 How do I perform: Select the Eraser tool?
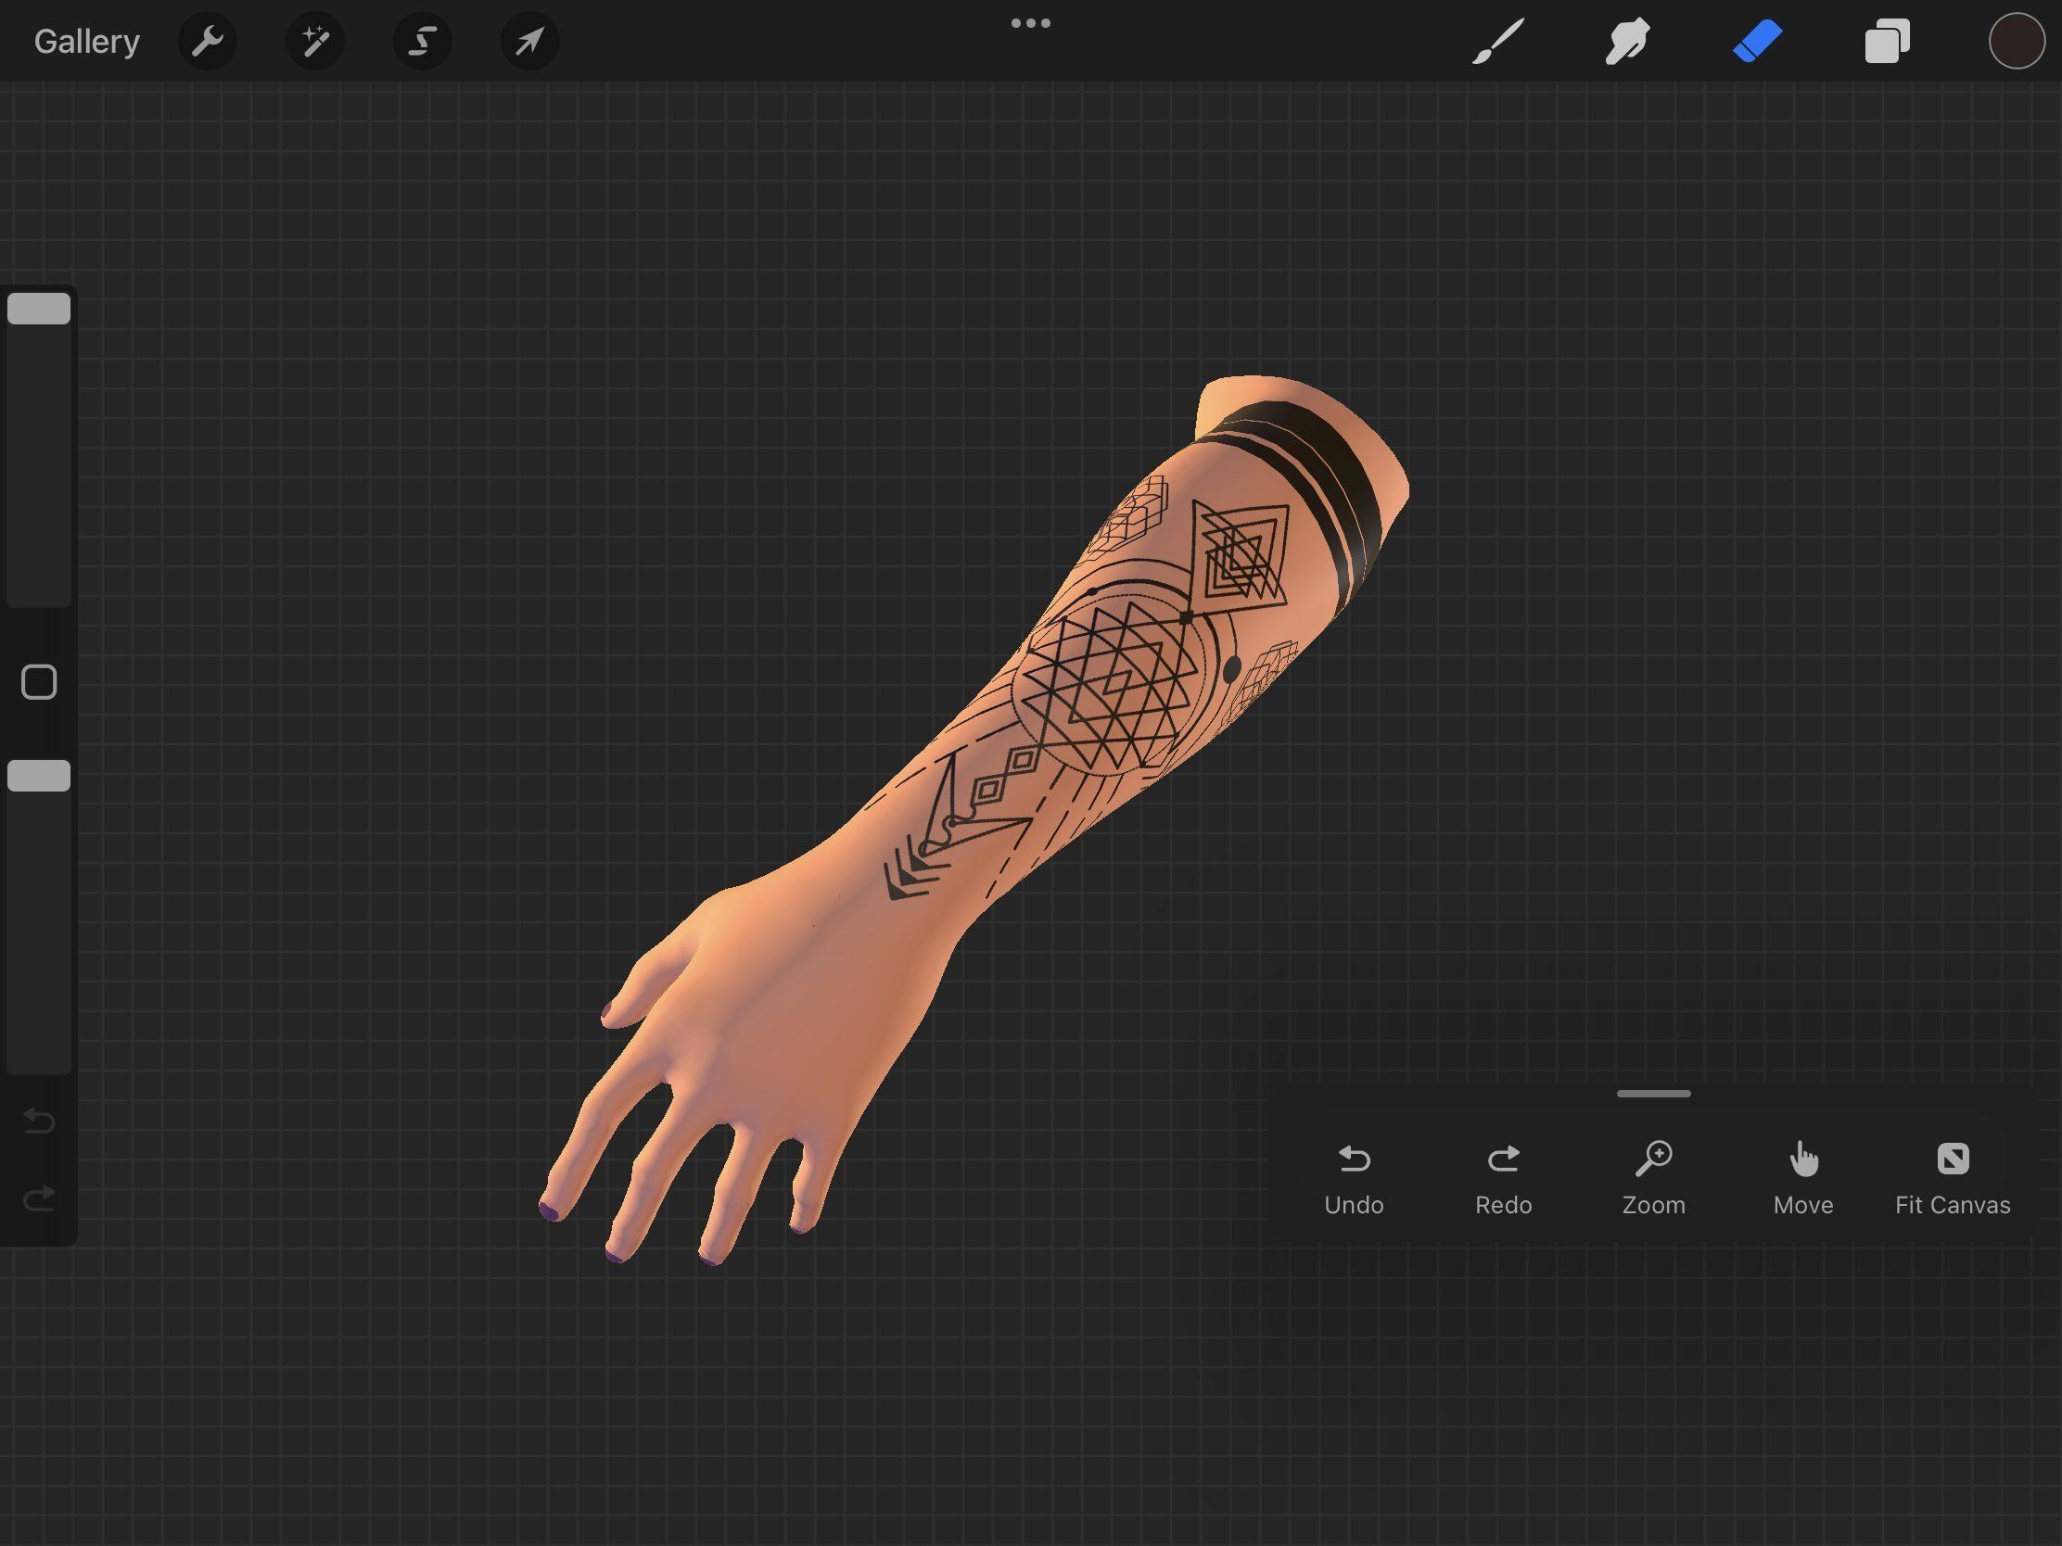pos(1757,41)
